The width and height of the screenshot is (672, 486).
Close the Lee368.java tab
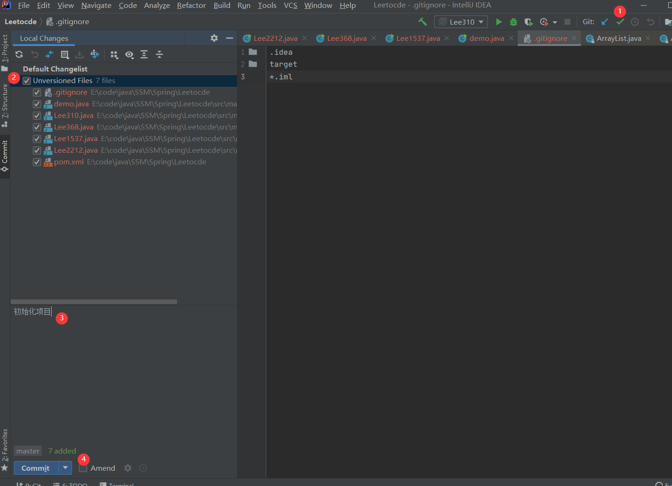374,38
